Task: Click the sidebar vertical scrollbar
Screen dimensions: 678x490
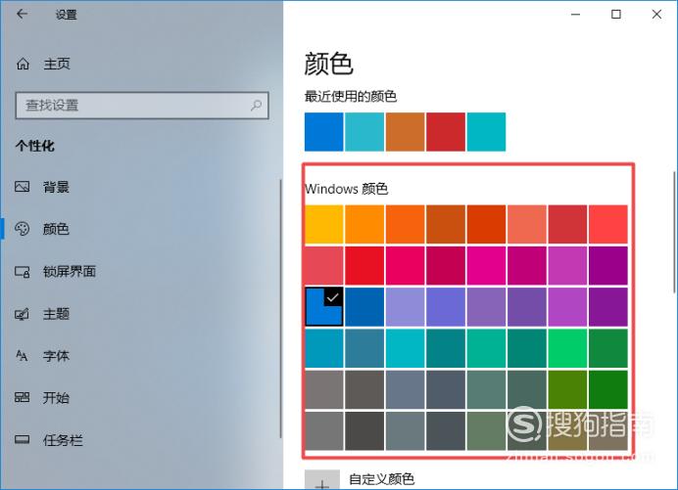Action: [280, 309]
